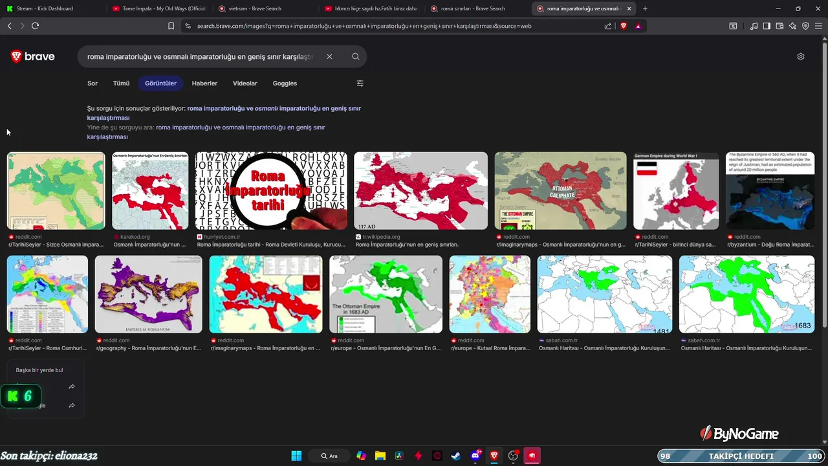Open File Explorer from the taskbar
828x466 pixels.
point(380,456)
